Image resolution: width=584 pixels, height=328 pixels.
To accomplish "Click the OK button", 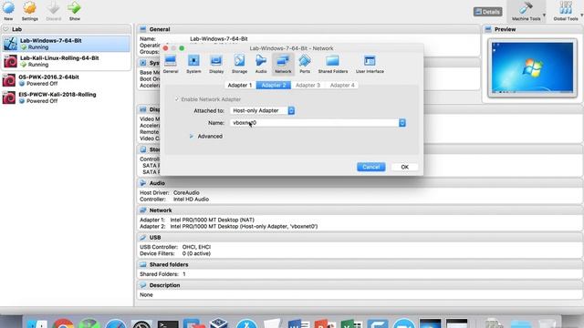I will pos(405,167).
